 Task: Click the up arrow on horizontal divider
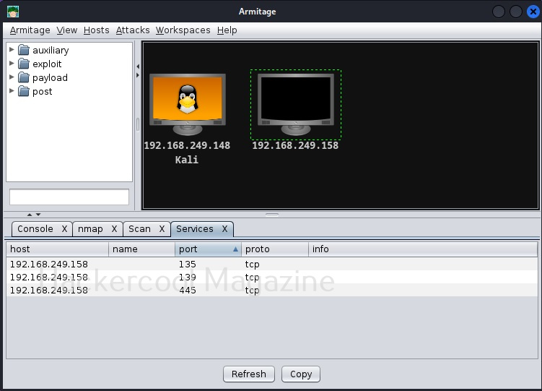(30, 215)
